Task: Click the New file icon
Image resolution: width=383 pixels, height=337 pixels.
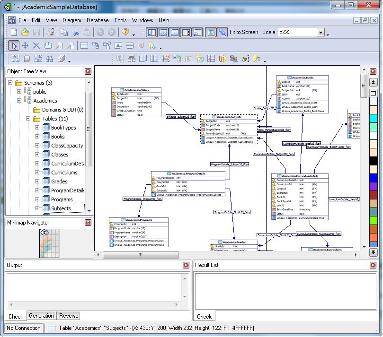Action: point(14,32)
